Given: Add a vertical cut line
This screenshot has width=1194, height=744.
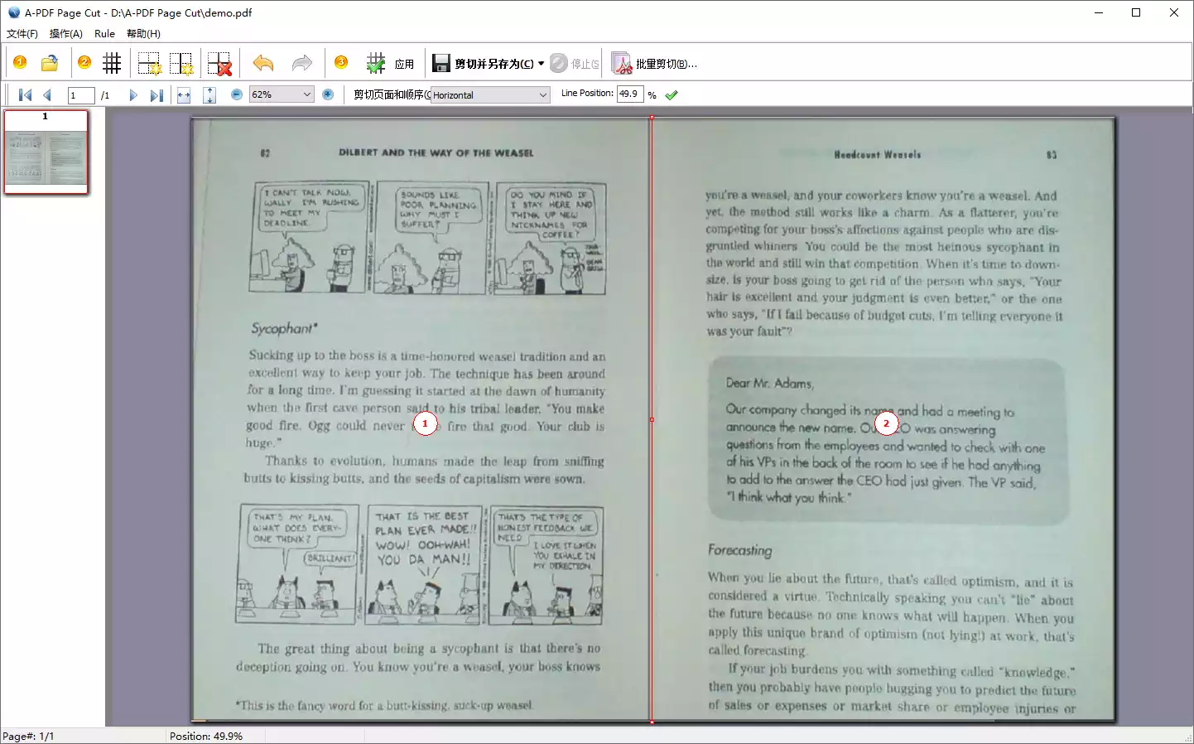Looking at the screenshot, I should (181, 63).
